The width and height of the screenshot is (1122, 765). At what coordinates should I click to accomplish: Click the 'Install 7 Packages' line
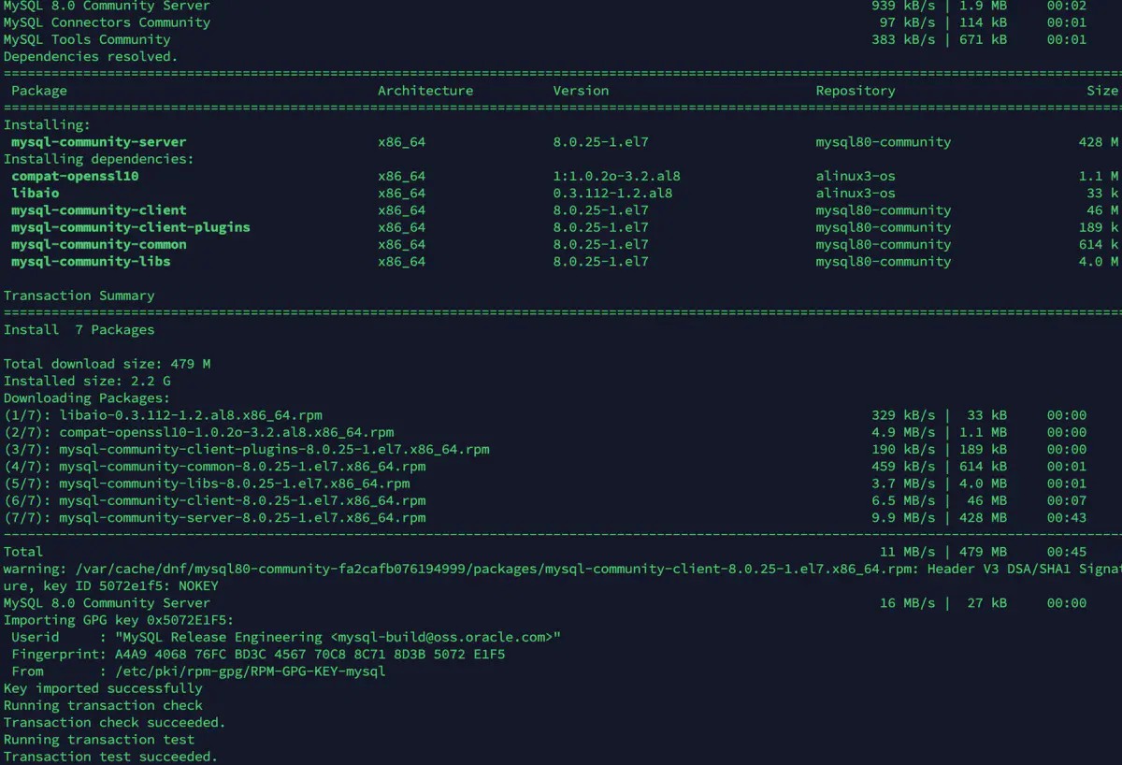click(79, 329)
